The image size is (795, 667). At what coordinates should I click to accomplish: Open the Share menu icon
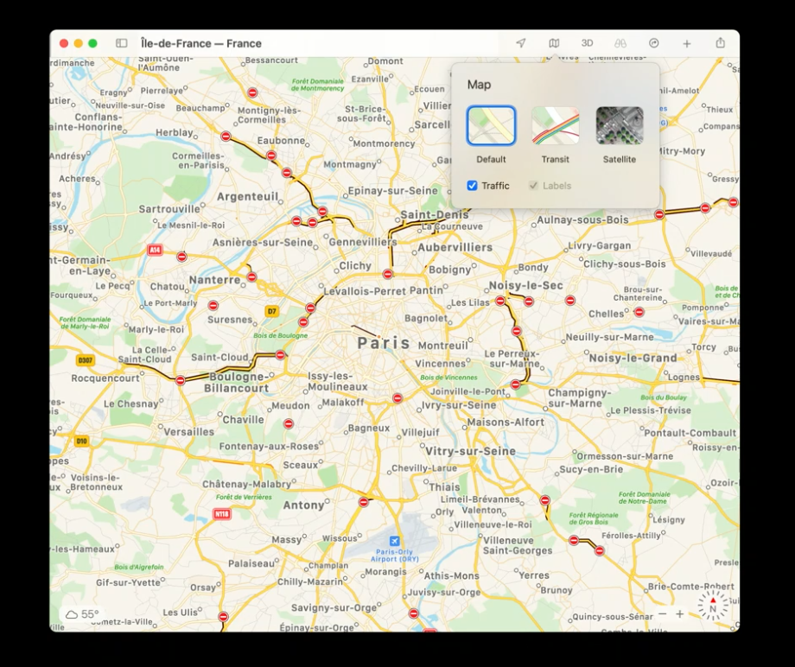pyautogui.click(x=721, y=42)
